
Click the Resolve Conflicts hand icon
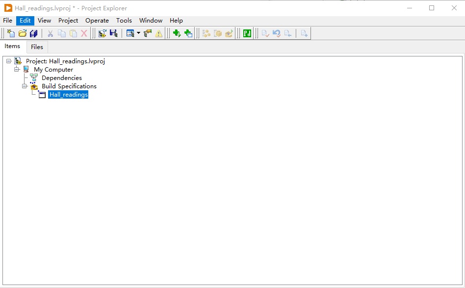point(147,33)
